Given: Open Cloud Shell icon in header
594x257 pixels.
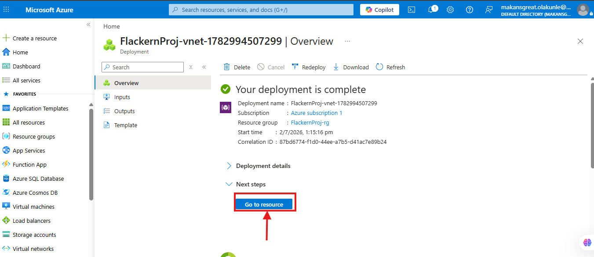Looking at the screenshot, I should (412, 10).
